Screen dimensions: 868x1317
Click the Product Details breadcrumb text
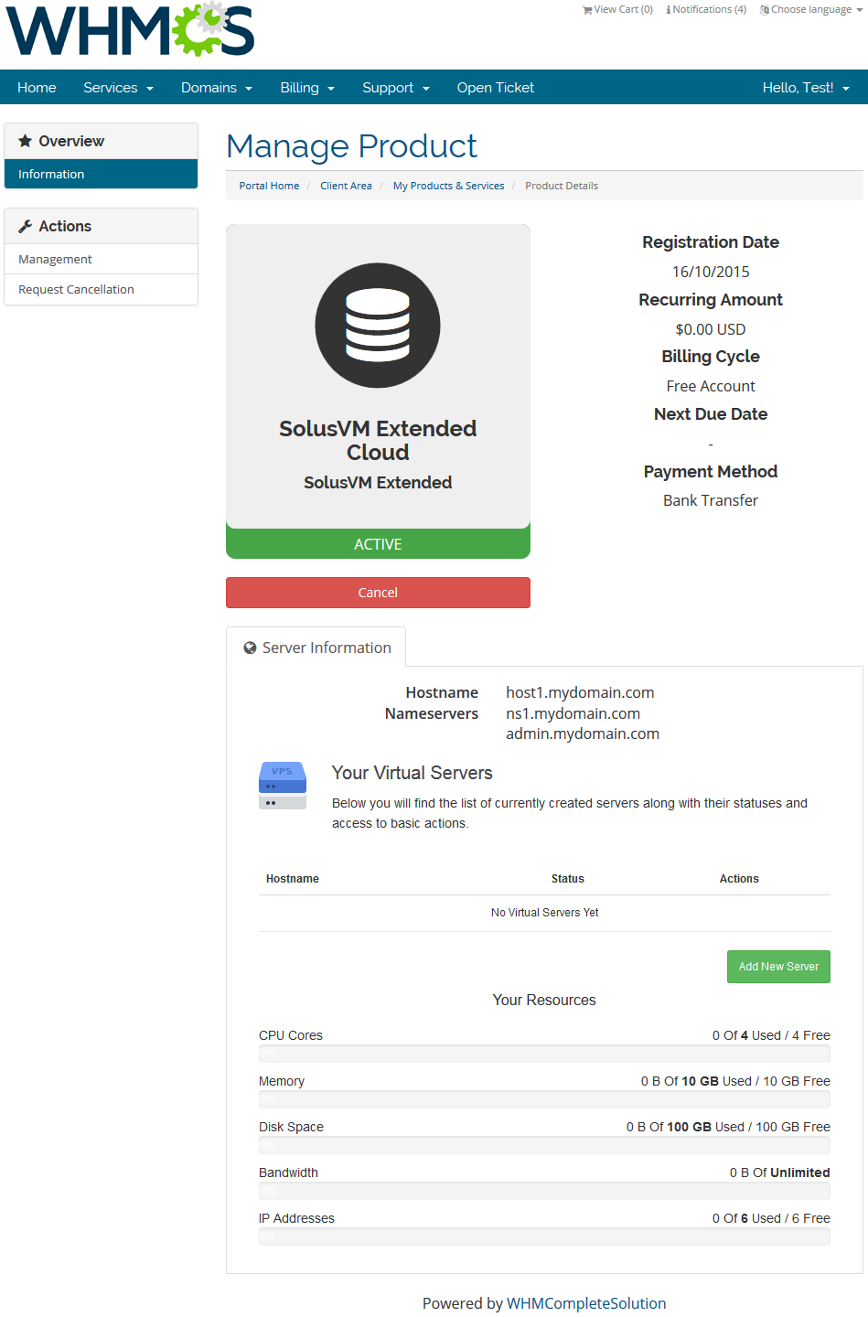coord(562,186)
